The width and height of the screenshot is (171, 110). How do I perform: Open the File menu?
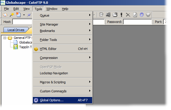pos(6,9)
